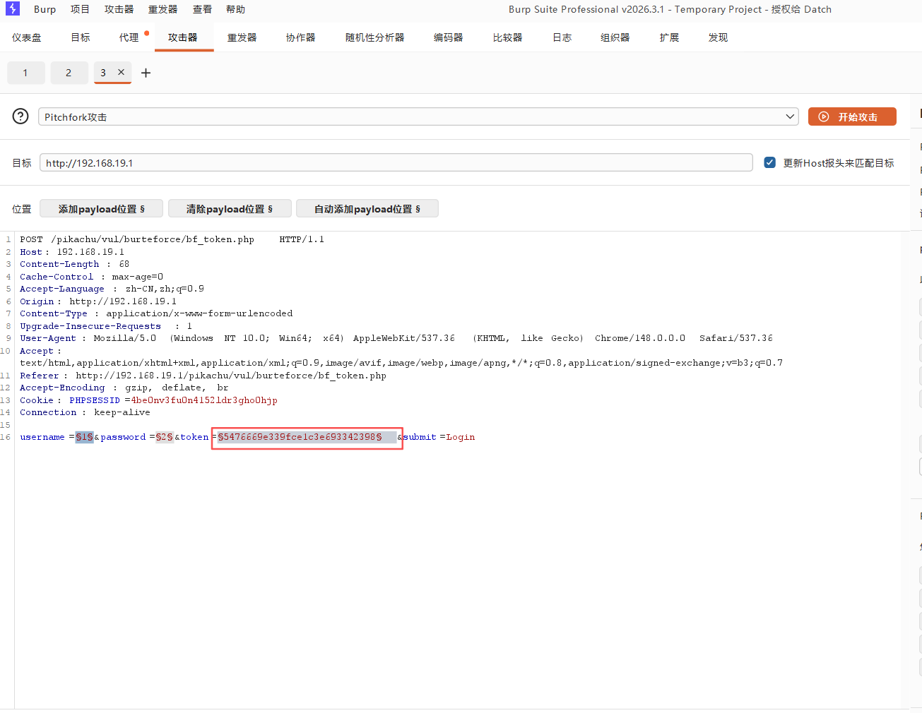Click the §2§ password payload marker
This screenshot has height=713, width=922.
click(164, 437)
